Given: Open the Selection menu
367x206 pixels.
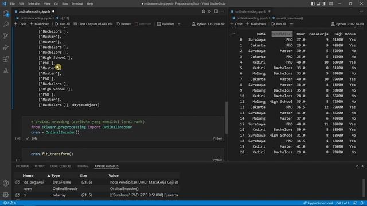Looking at the screenshot, I should pyautogui.click(x=34, y=4).
